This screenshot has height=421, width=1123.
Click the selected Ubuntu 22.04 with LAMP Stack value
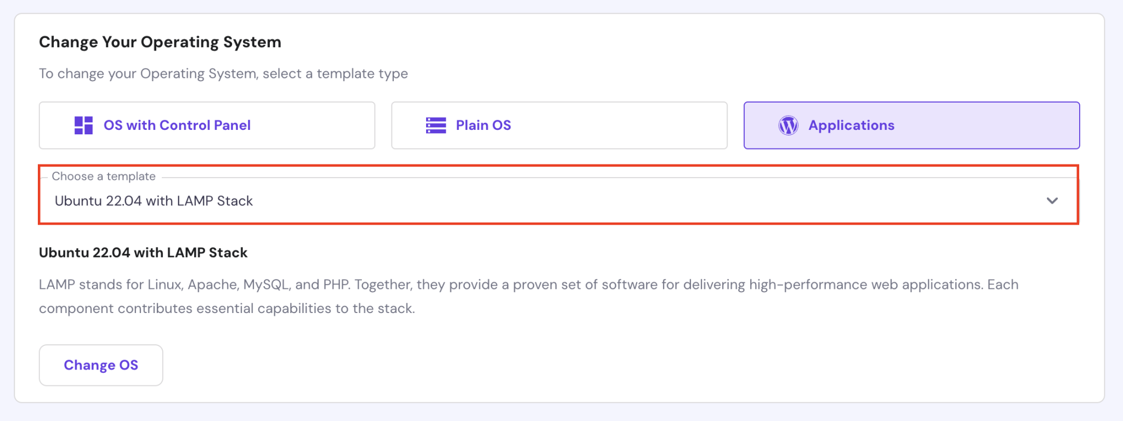(x=154, y=201)
